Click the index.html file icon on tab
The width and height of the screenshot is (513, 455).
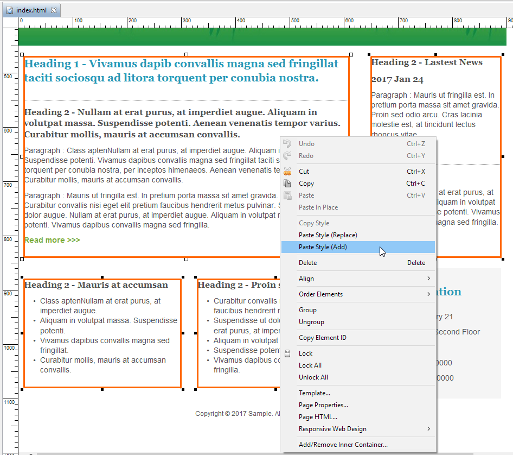point(10,10)
